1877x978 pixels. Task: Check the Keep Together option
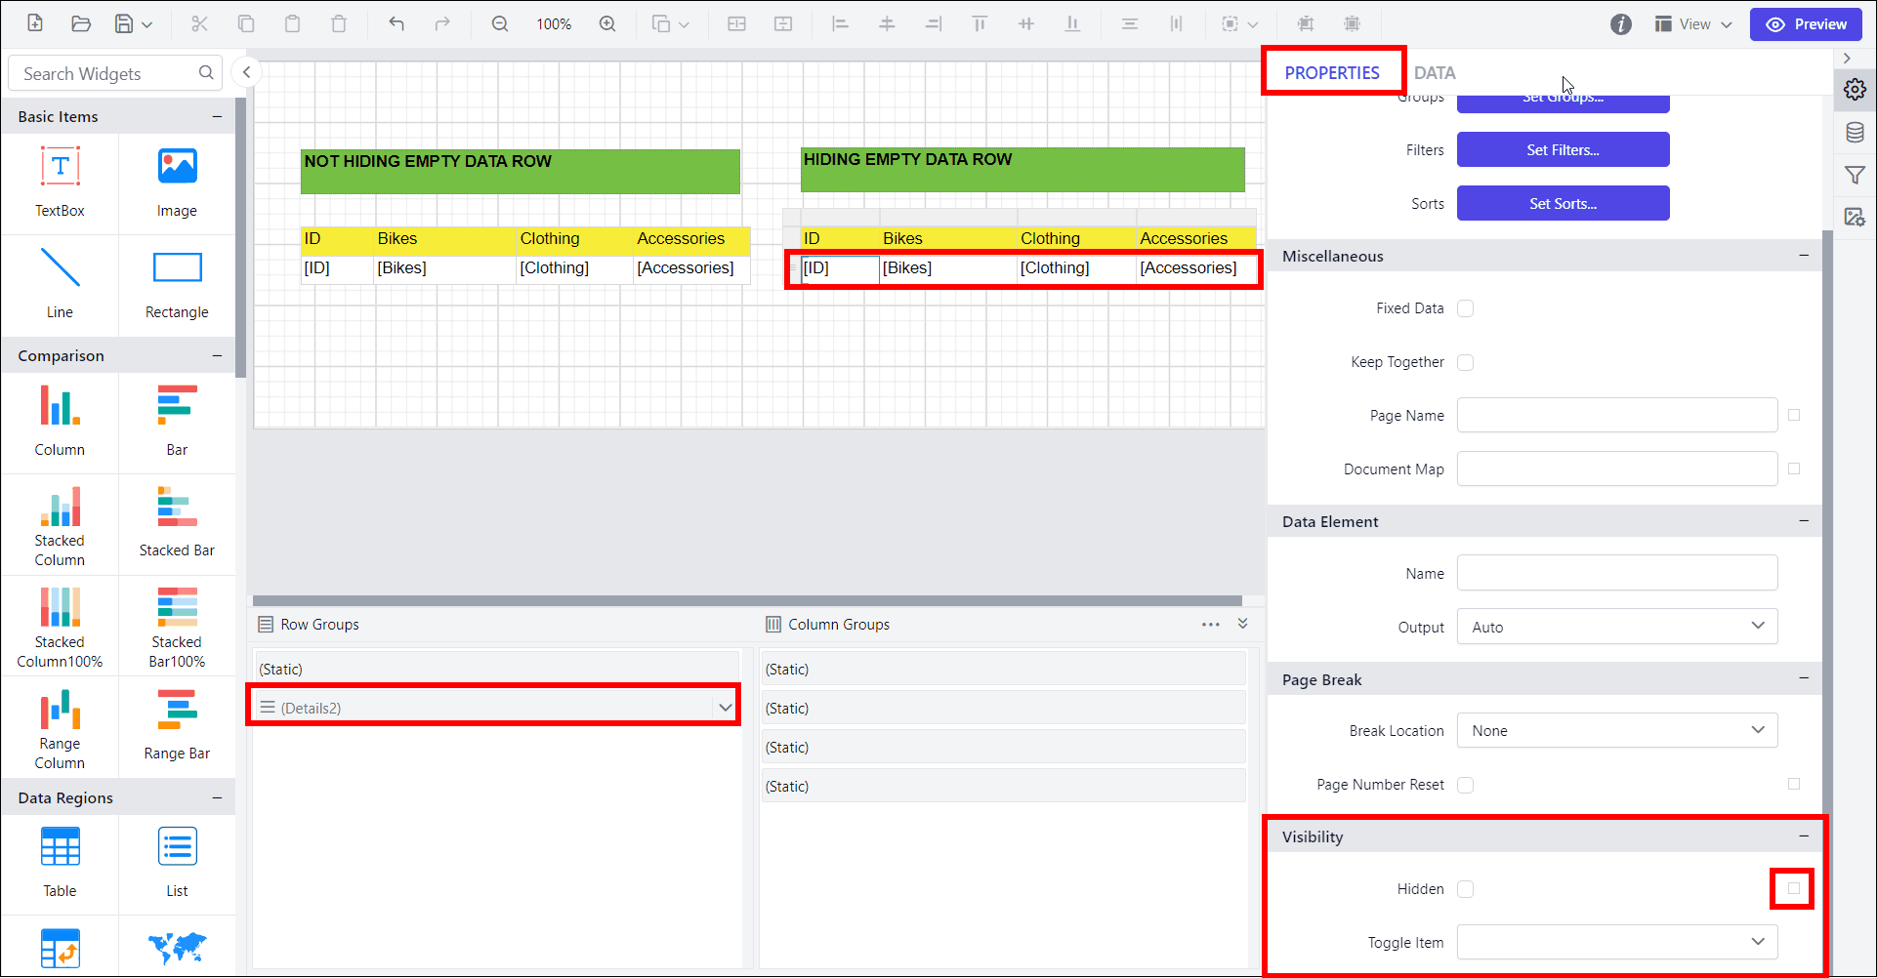click(1465, 362)
